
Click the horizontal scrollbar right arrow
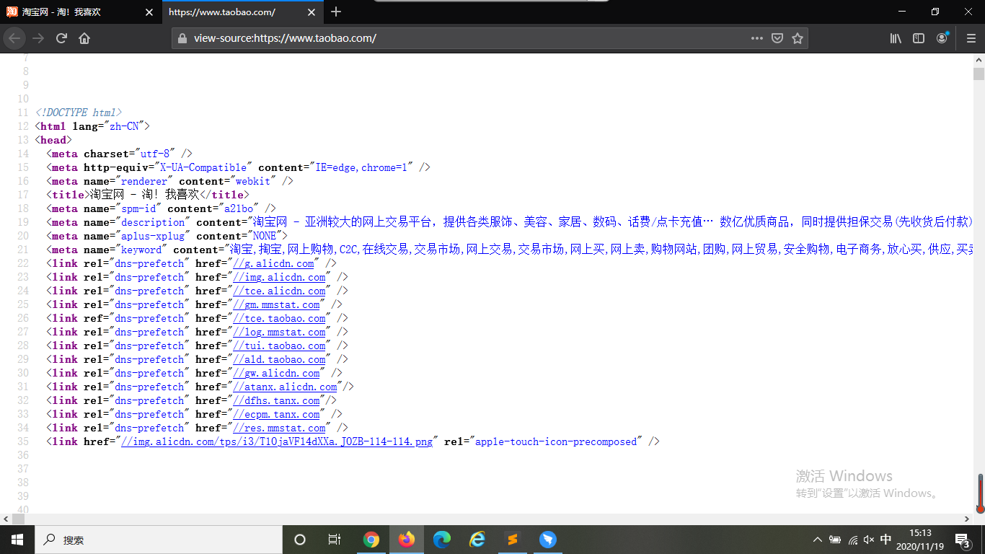tap(967, 519)
